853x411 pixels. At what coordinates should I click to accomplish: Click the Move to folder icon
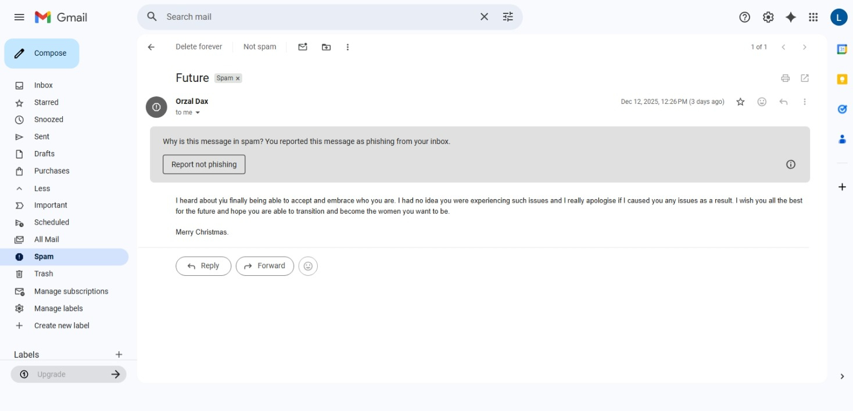[326, 47]
